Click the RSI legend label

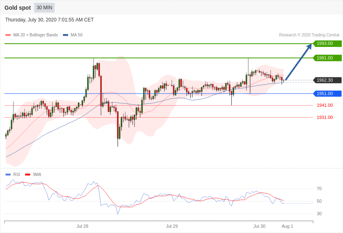coord(17,174)
